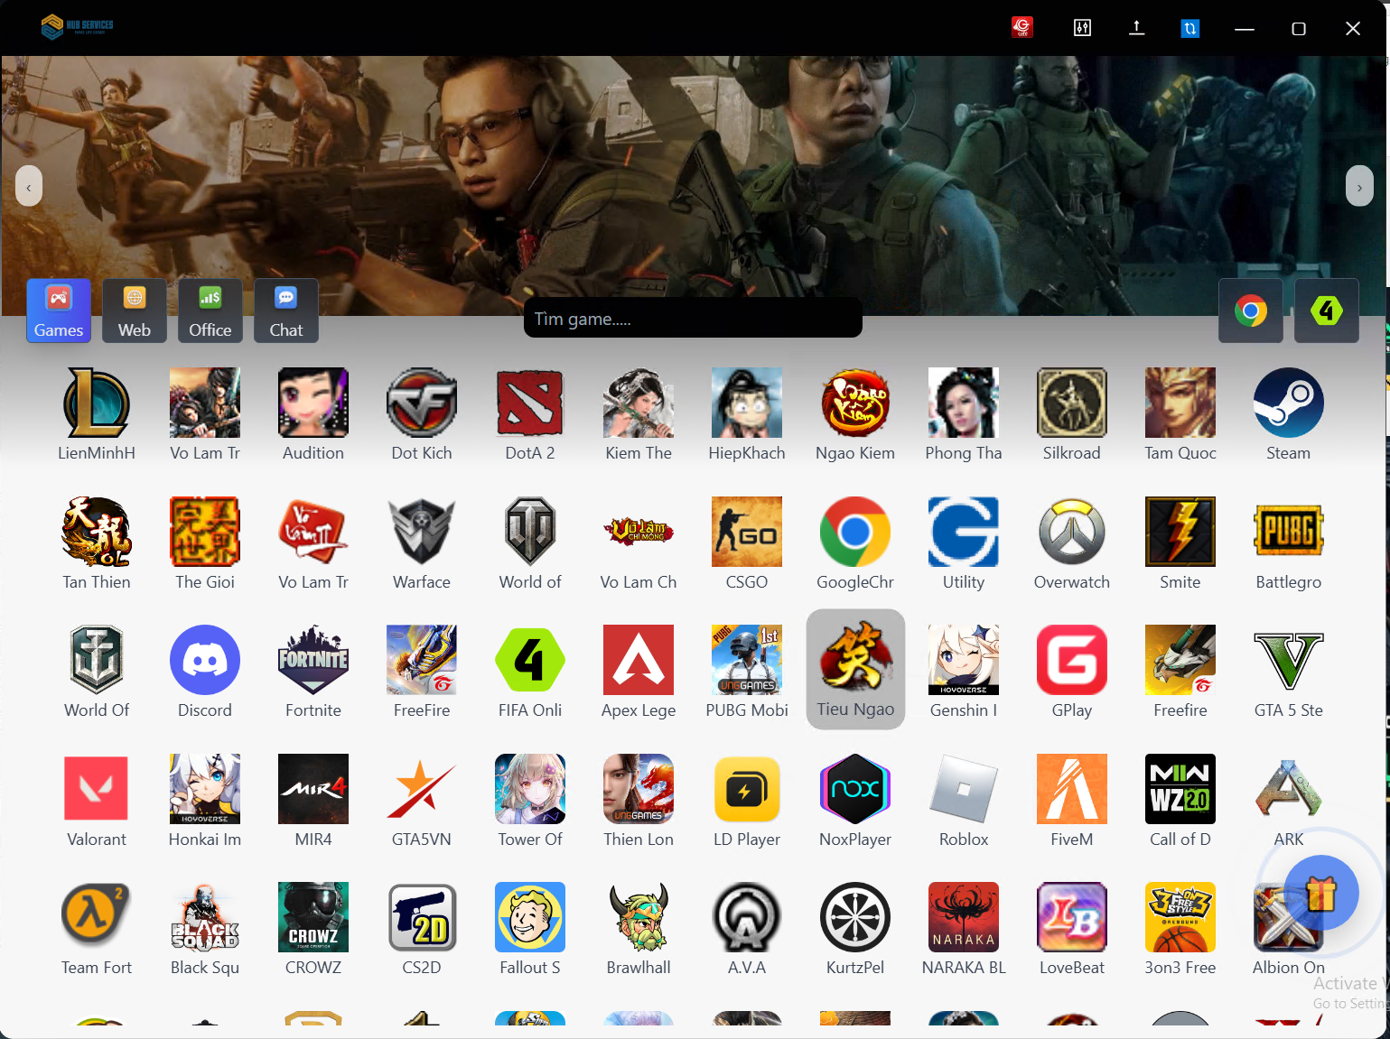This screenshot has width=1390, height=1039.
Task: Go to the previous banner slide
Action: pos(29,187)
